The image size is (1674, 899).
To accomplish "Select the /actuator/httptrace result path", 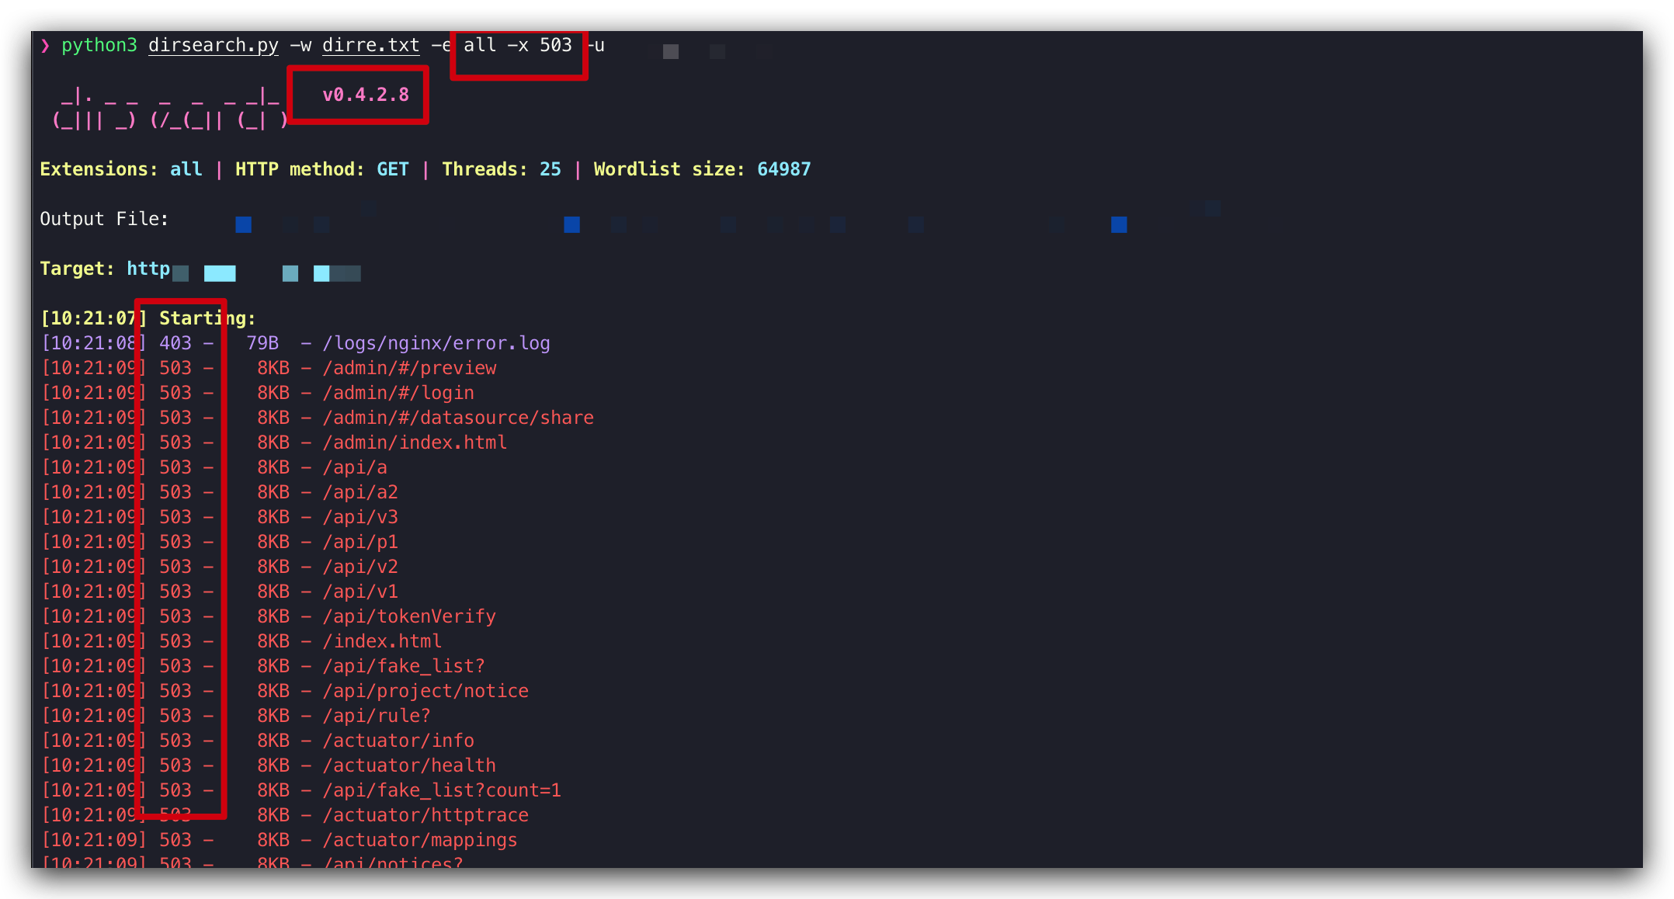I will coord(425,814).
